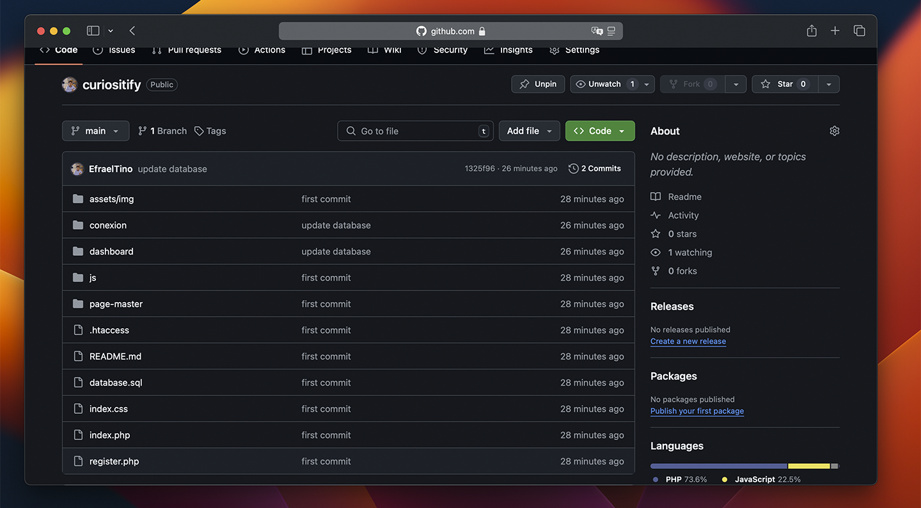The image size is (921, 508).
Task: Star the curiositify repository
Action: pos(785,84)
